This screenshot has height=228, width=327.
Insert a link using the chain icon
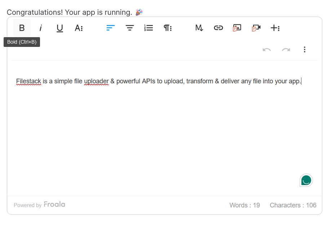click(x=218, y=28)
